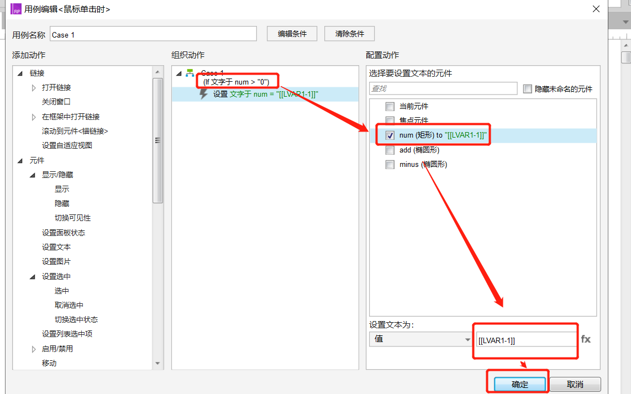The width and height of the screenshot is (631, 394).
Task: Select the 取消选中 action
Action: 69,306
